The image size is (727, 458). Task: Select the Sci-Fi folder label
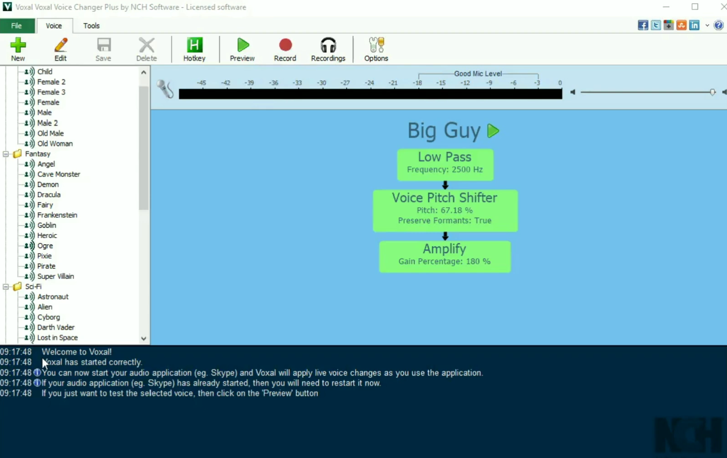pos(33,287)
